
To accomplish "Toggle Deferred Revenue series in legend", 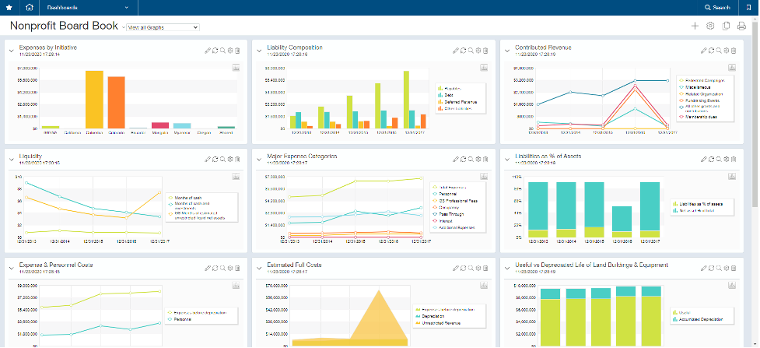I will point(457,102).
